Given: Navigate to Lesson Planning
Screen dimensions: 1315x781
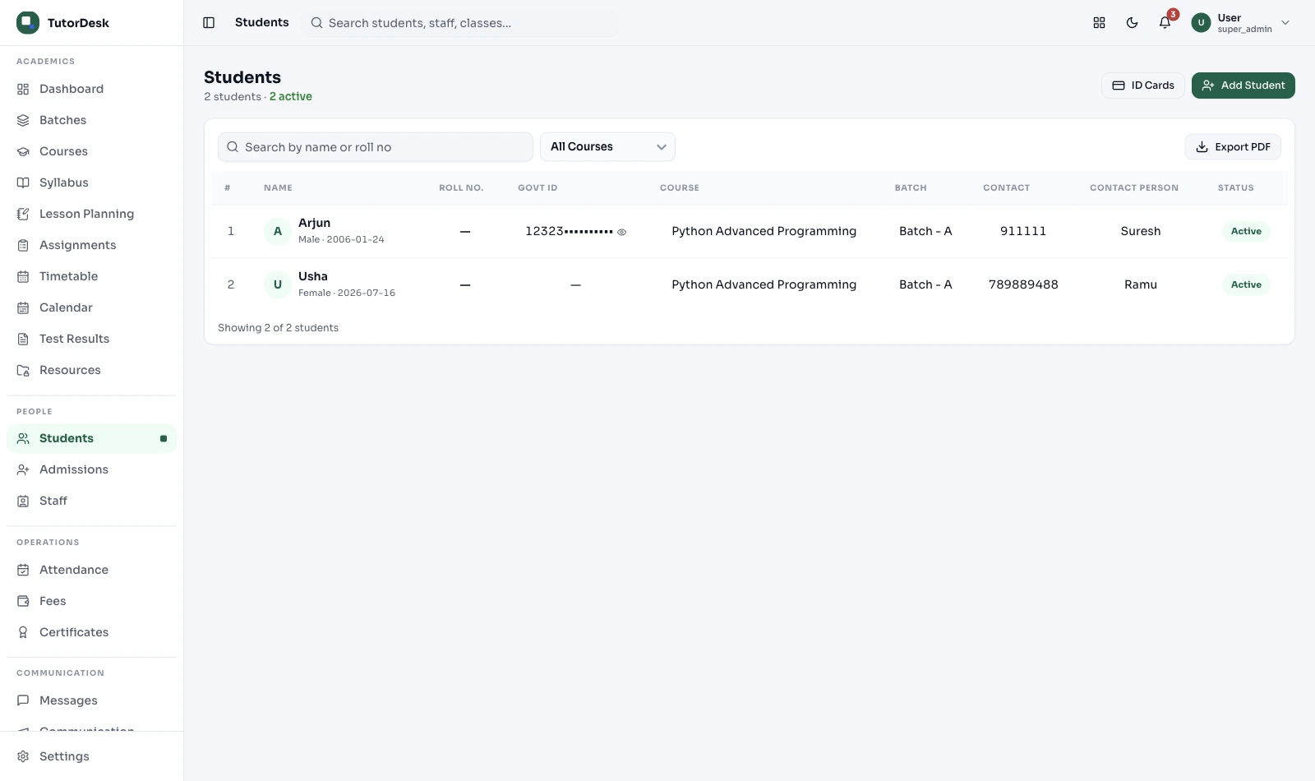Looking at the screenshot, I should tap(91, 214).
